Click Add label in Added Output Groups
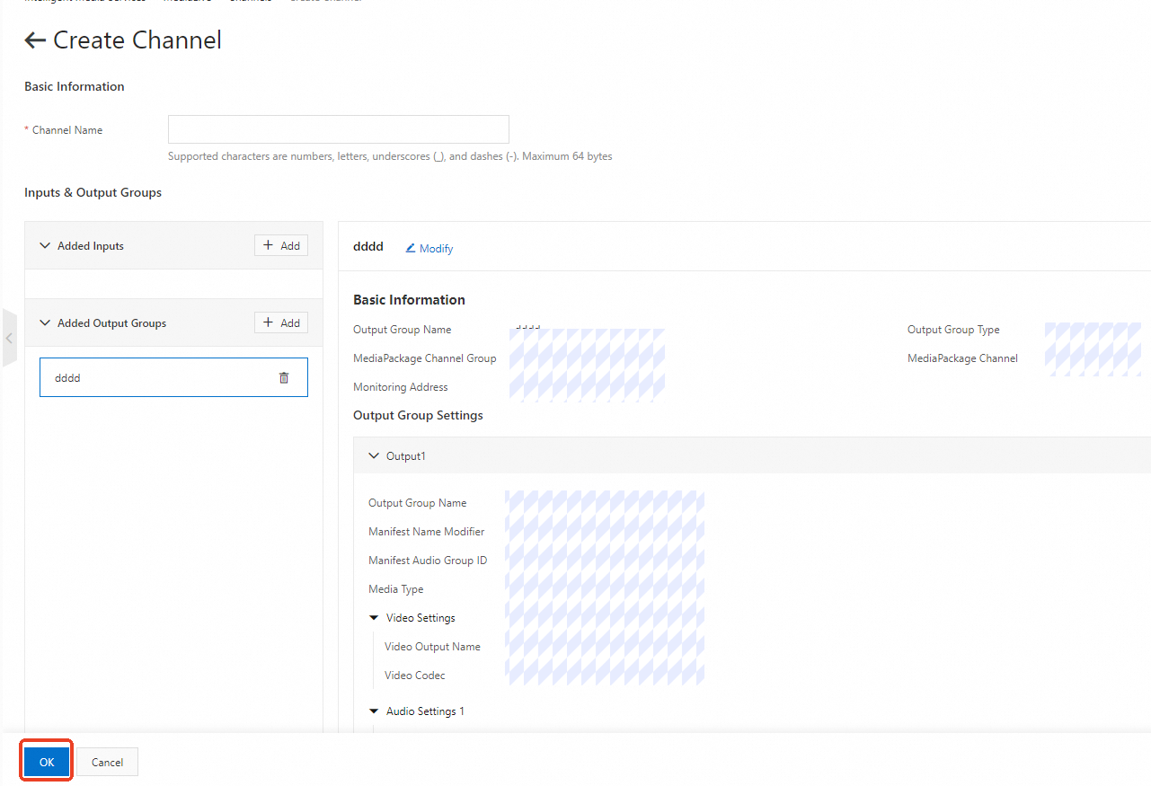1151x786 pixels. tap(290, 322)
